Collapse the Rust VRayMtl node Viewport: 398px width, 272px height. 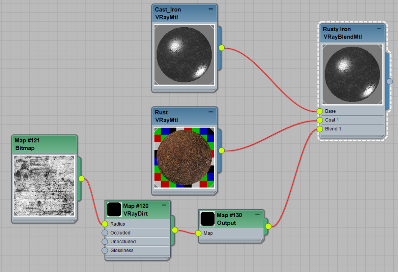(x=211, y=112)
